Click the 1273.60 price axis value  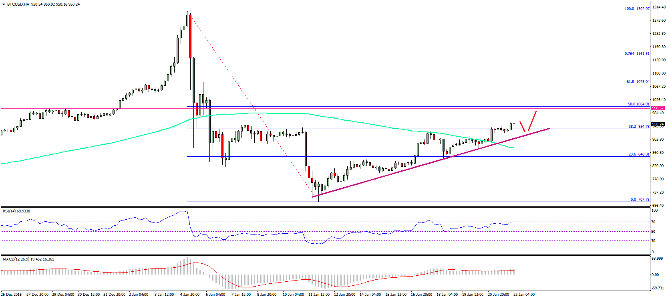coord(659,20)
